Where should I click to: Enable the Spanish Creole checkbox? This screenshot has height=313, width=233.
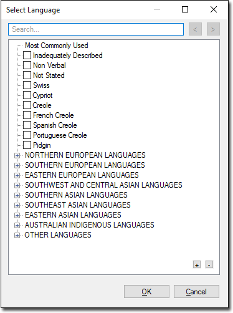(27, 125)
